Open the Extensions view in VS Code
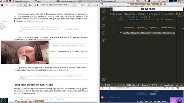The height and width of the screenshot is (103, 184). pos(104,40)
